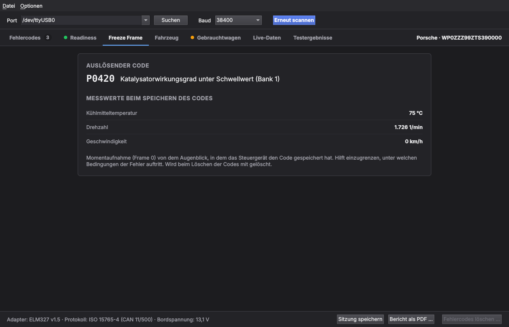Click MESSWERTE BEIM SPEICHERN DES CODES heading

pos(149,98)
